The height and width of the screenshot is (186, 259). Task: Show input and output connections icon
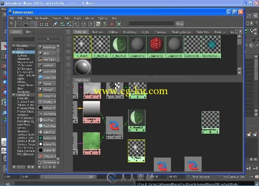coord(83,24)
